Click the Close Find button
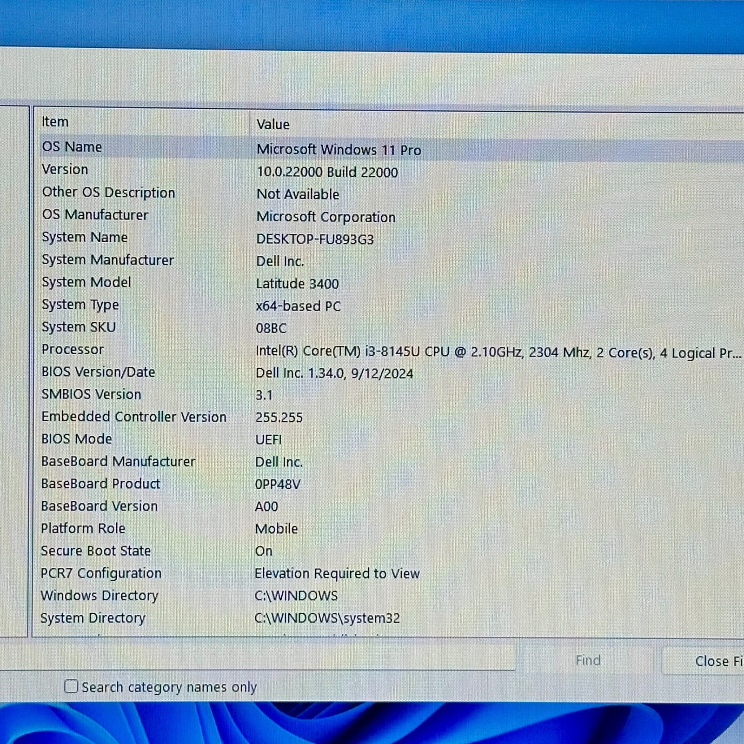This screenshot has height=744, width=744. (703, 661)
